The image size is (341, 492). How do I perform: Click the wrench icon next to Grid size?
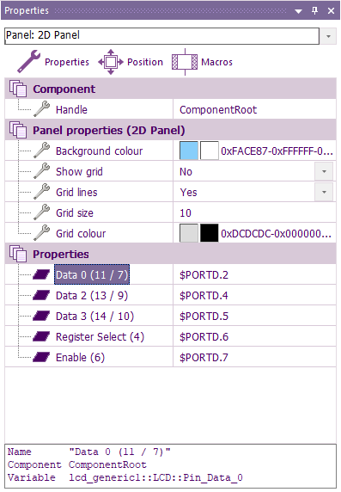[x=42, y=212]
